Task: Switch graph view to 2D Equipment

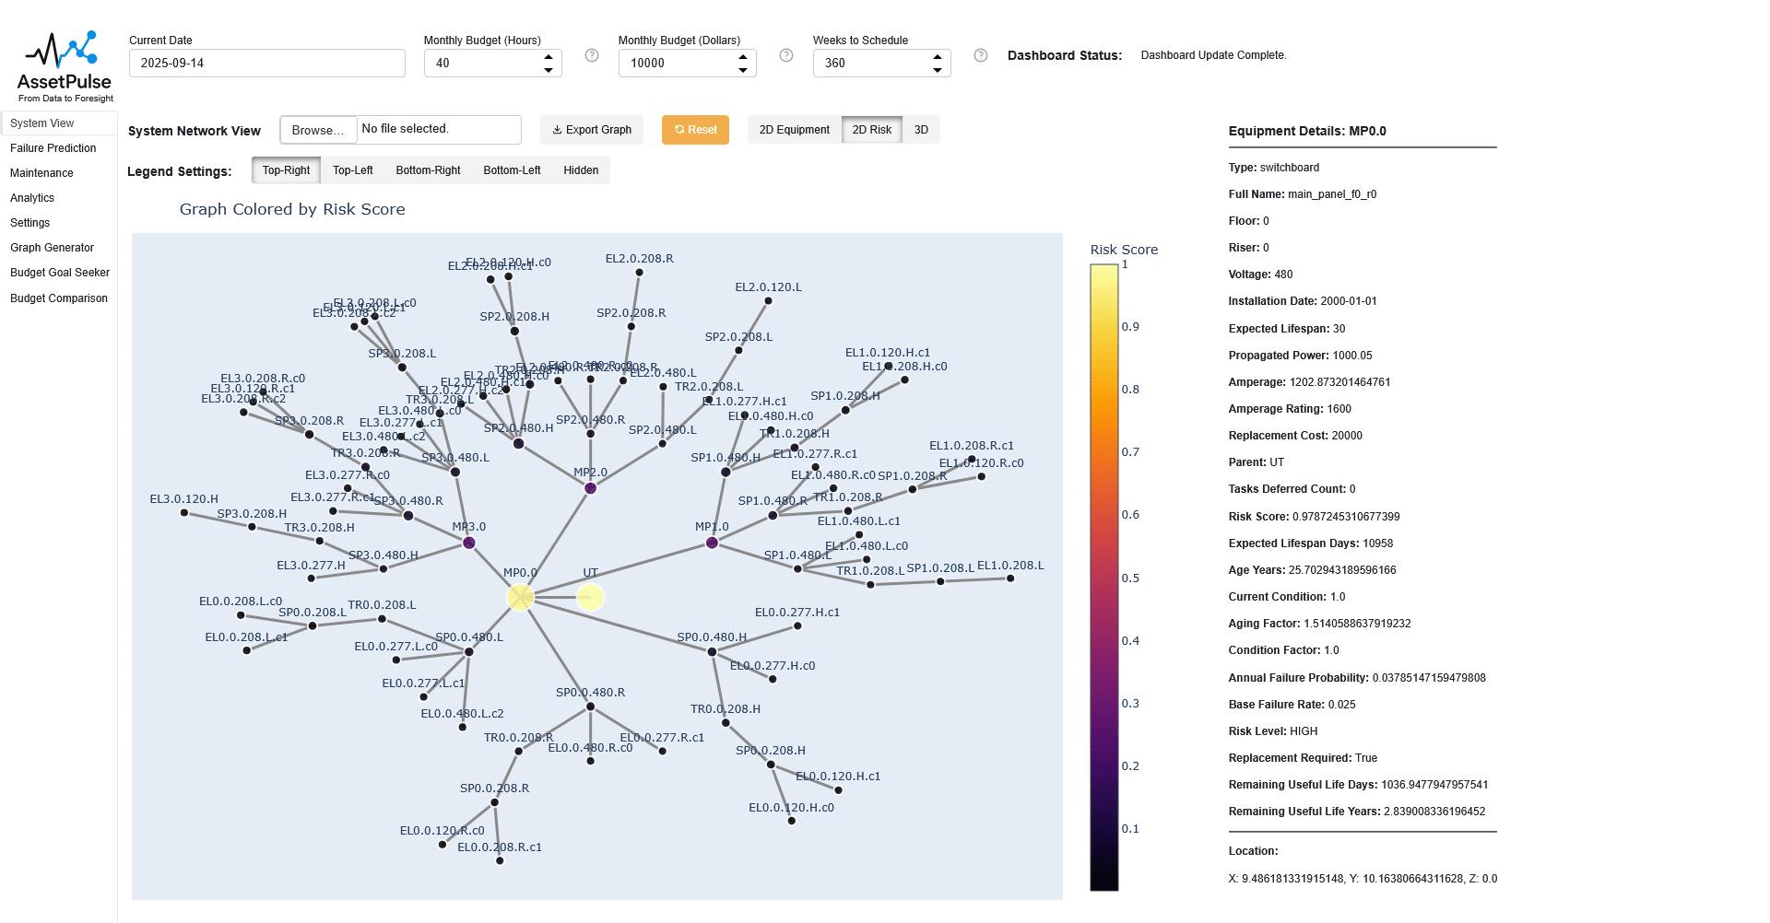Action: click(794, 130)
